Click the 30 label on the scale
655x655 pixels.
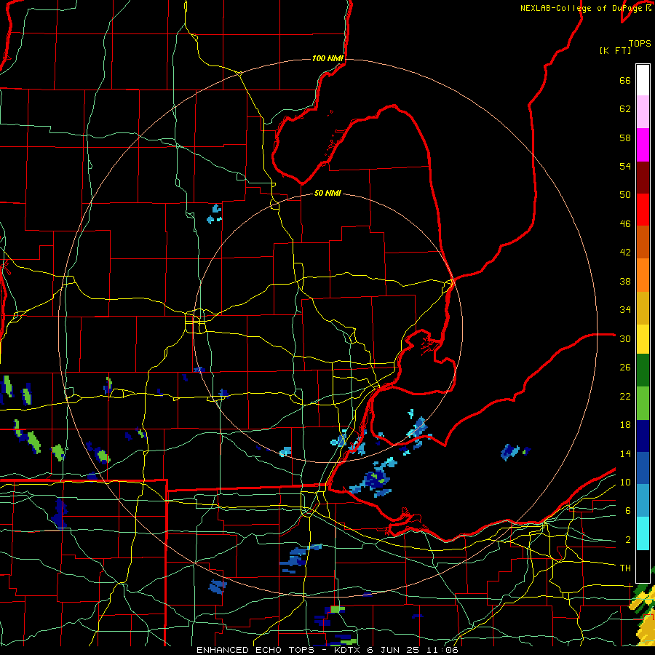tap(625, 338)
